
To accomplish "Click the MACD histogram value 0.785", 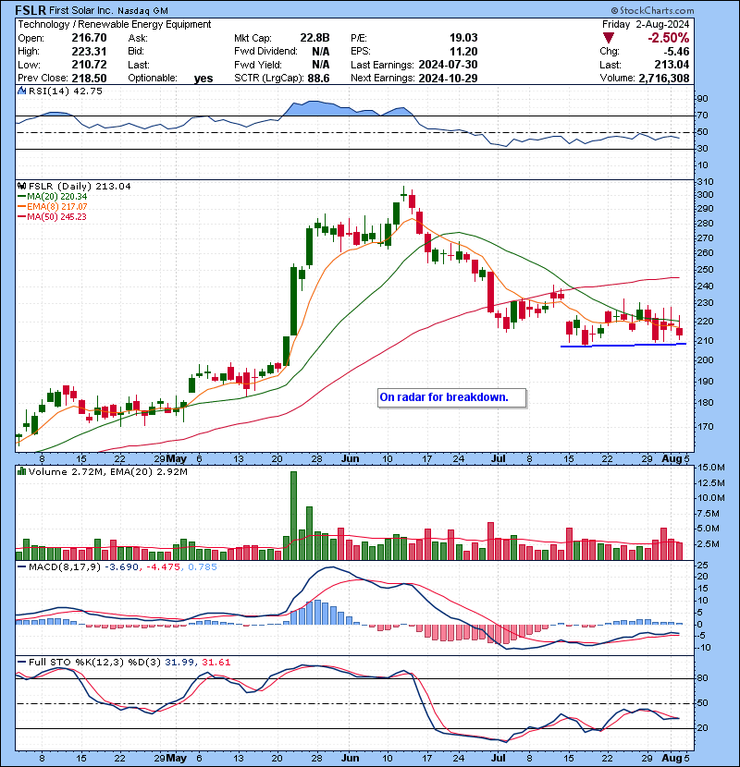I will [x=203, y=567].
